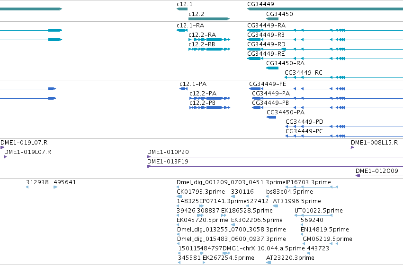Select the 527412 feature label

[x=258, y=202]
